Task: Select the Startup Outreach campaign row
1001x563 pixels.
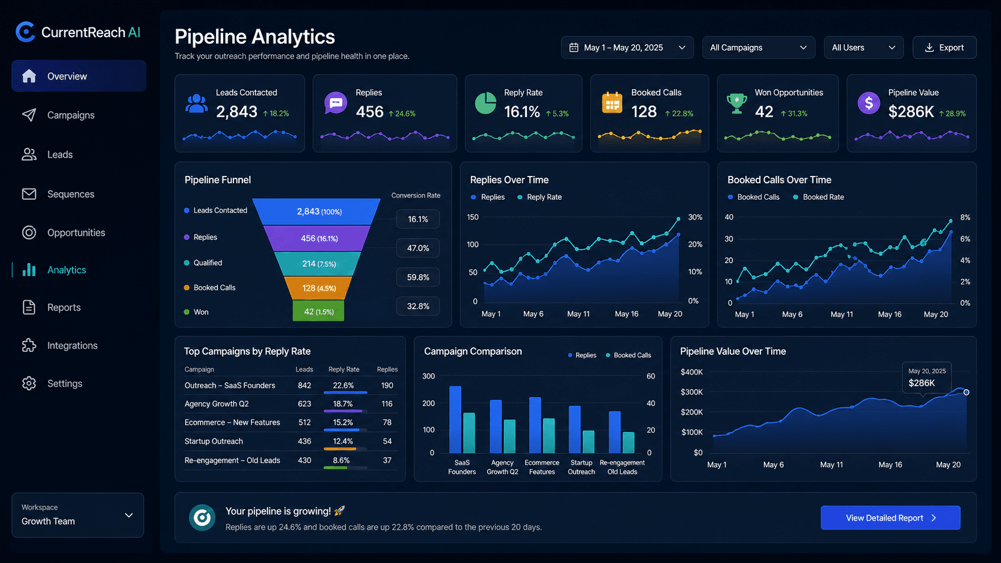Action: point(291,442)
